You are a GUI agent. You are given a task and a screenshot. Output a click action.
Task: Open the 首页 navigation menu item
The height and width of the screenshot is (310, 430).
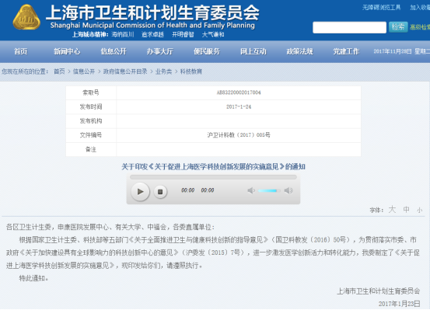20,51
